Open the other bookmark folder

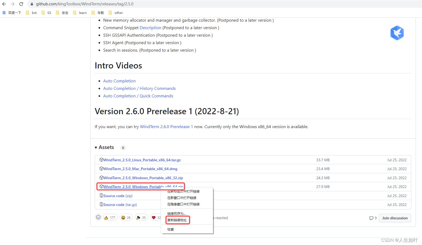(x=116, y=13)
